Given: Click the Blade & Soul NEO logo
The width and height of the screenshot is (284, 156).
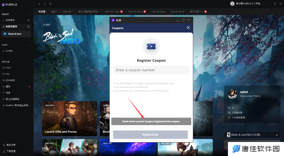Looking at the screenshot, I should tap(61, 37).
